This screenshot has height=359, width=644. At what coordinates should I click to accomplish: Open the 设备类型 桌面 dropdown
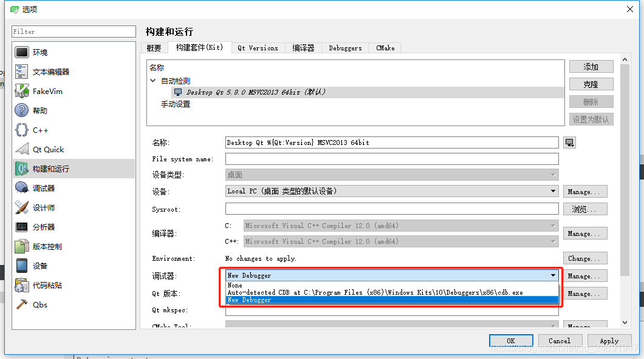coord(392,175)
